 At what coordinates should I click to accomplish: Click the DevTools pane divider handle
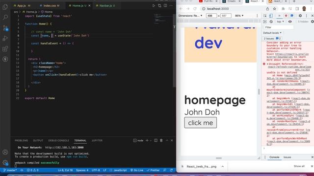pyautogui.click(x=259, y=91)
